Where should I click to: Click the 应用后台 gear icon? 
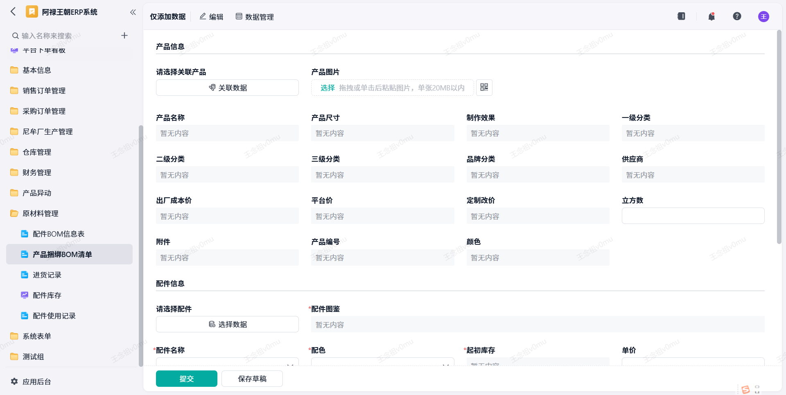(x=14, y=381)
